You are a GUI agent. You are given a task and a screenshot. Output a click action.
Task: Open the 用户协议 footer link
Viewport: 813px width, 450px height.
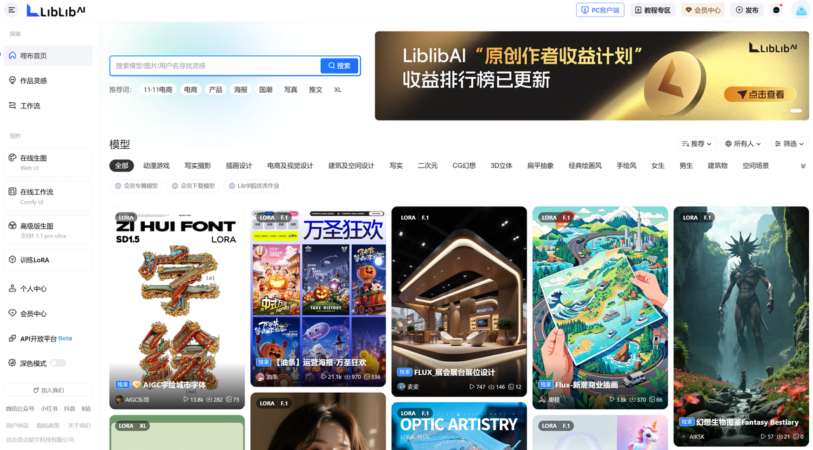(x=17, y=425)
